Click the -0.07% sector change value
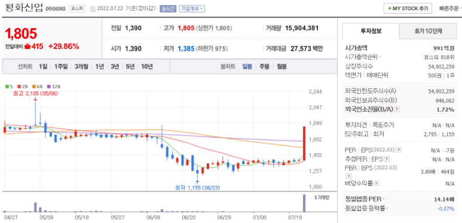 tap(446, 209)
